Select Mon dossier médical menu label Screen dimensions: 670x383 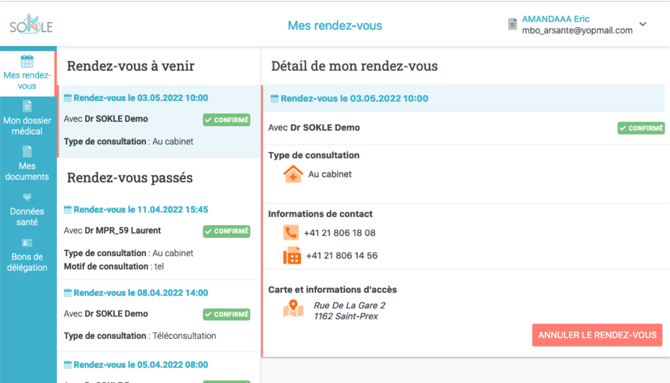click(27, 126)
